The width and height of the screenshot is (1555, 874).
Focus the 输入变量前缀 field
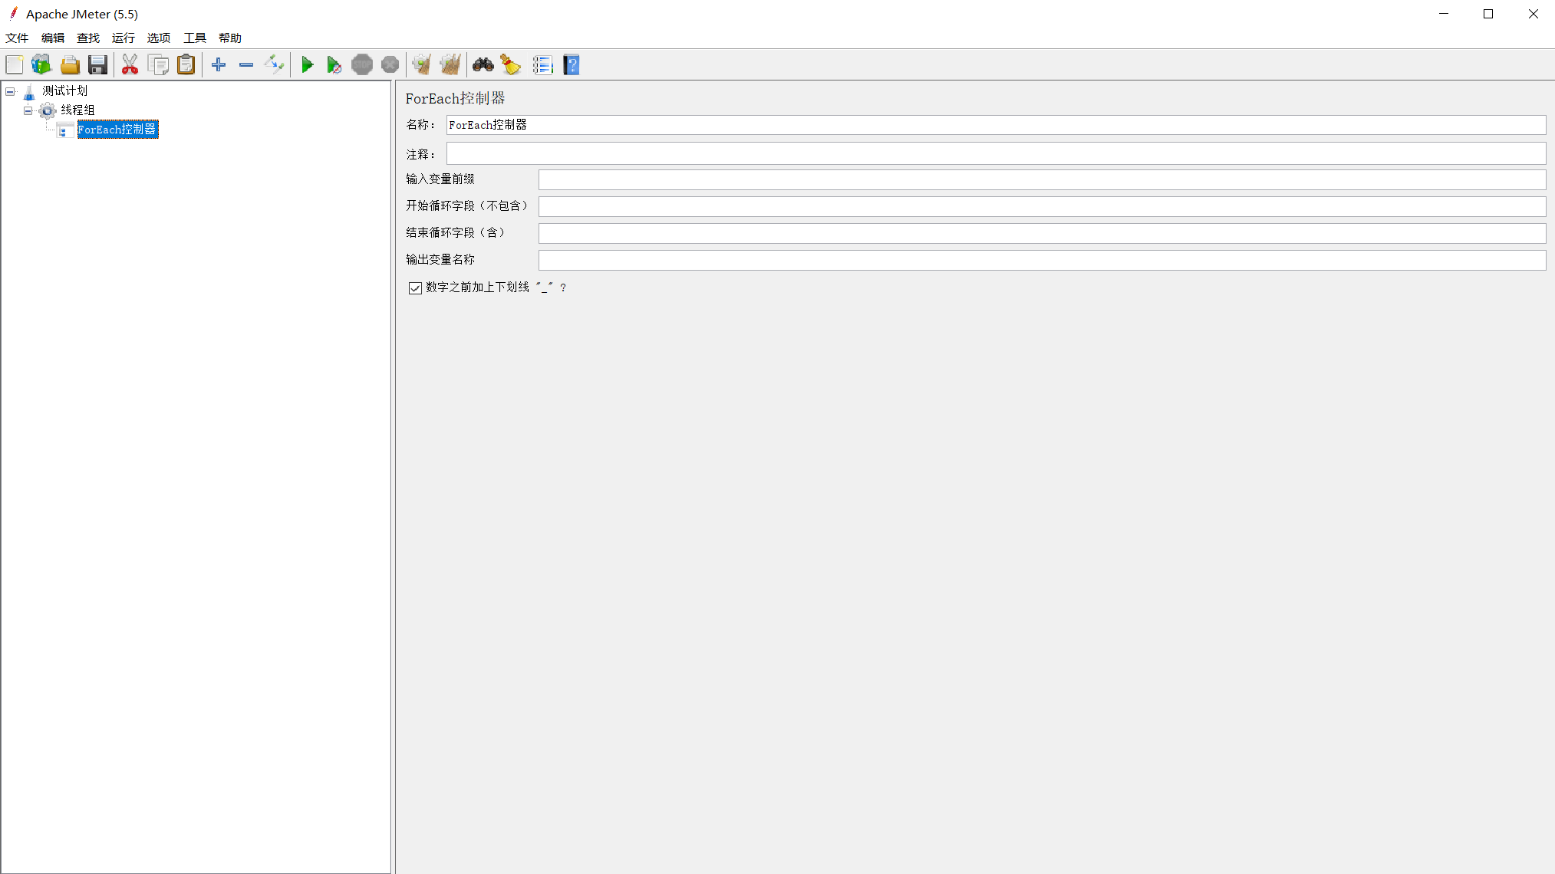click(x=1042, y=179)
